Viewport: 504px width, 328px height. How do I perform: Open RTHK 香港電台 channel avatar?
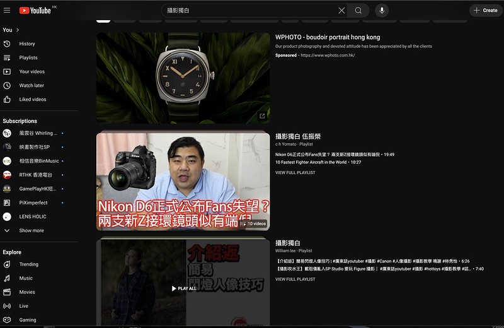(7, 175)
